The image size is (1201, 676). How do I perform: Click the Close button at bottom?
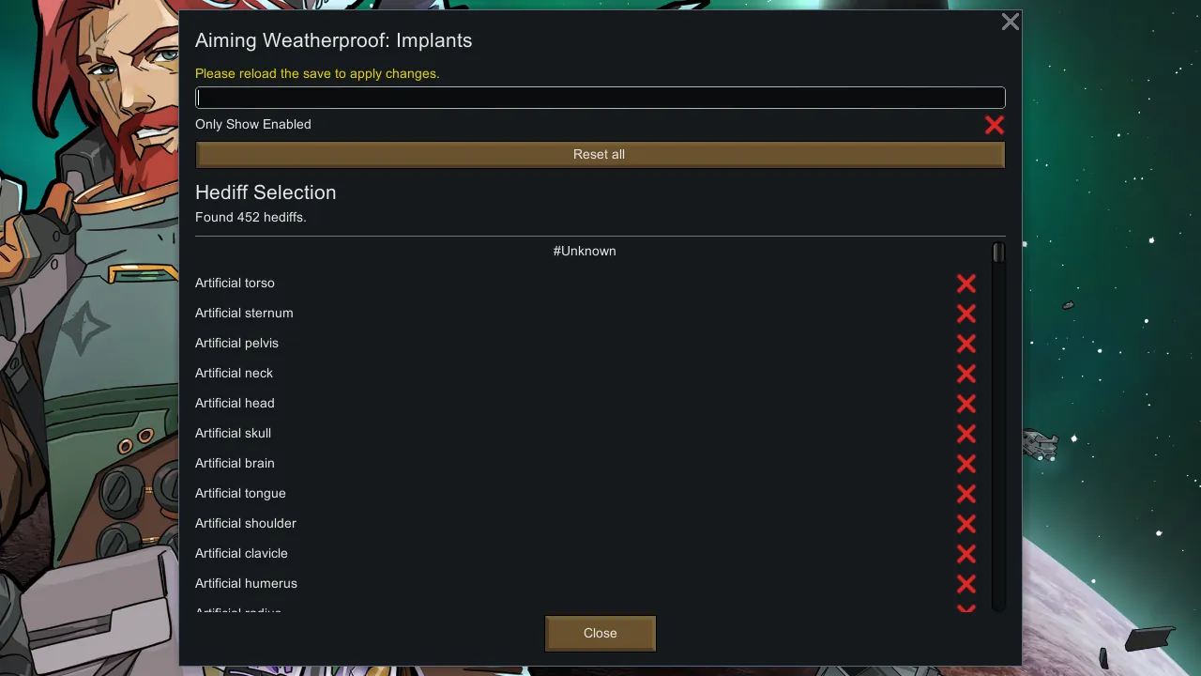(x=600, y=633)
